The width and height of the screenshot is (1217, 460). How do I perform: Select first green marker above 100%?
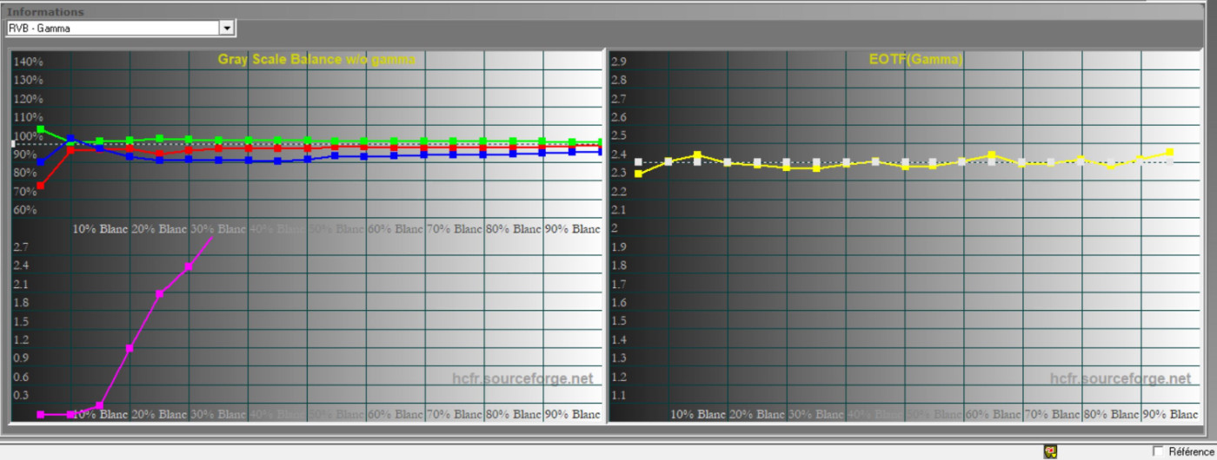tap(41, 129)
